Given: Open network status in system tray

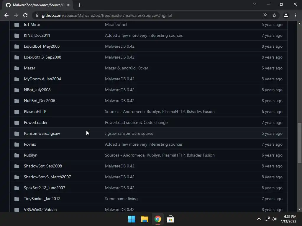Looking at the screenshot, I should click(267, 219).
